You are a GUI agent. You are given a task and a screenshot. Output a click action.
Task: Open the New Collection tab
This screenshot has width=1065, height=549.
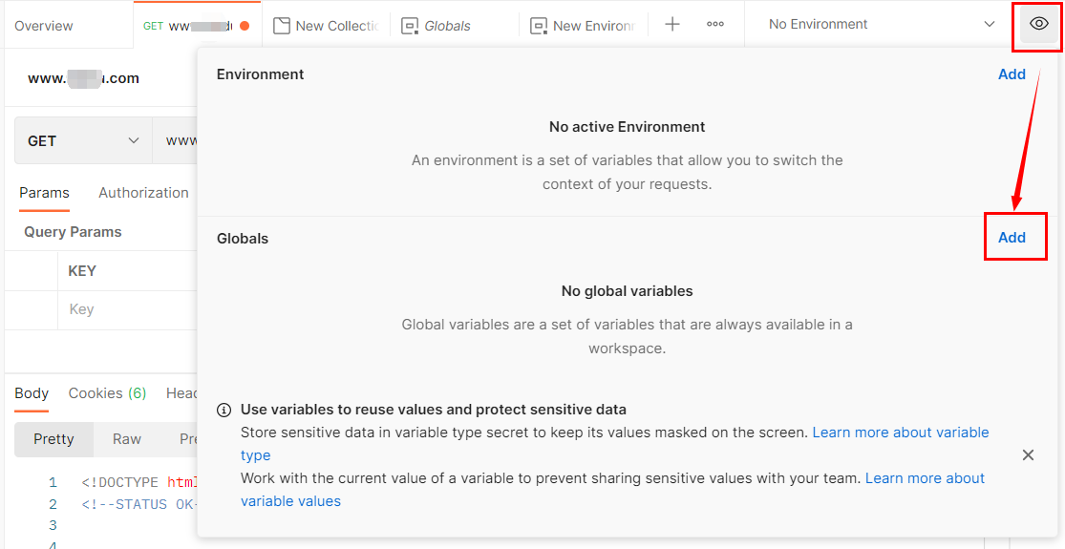click(326, 26)
